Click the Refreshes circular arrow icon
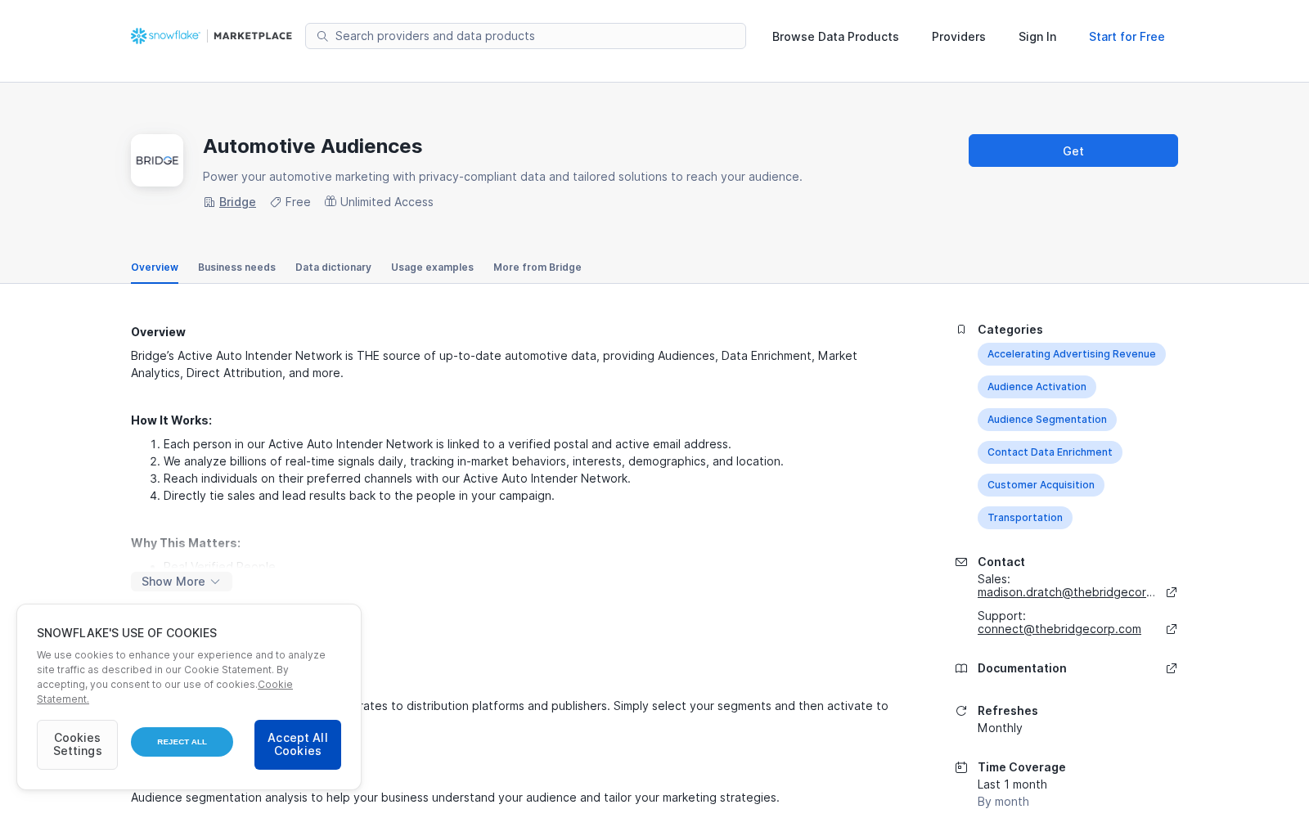The image size is (1309, 818). pos(961,711)
